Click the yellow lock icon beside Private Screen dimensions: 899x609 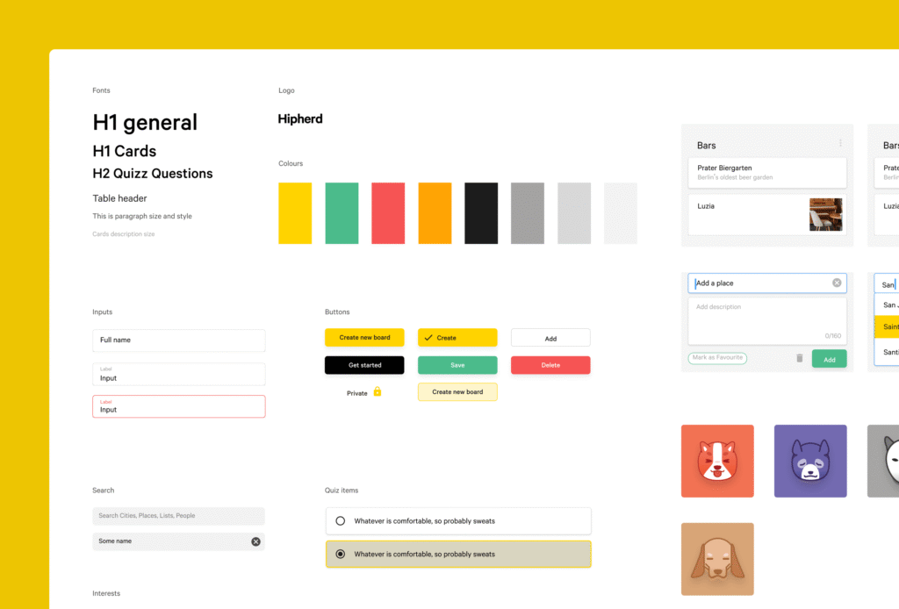pos(378,392)
